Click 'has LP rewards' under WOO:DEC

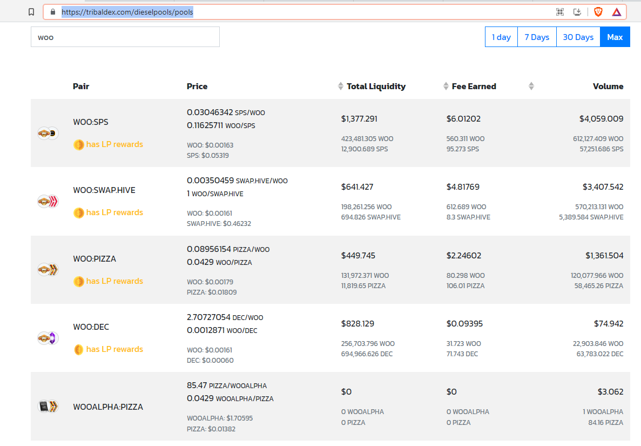pyautogui.click(x=114, y=349)
